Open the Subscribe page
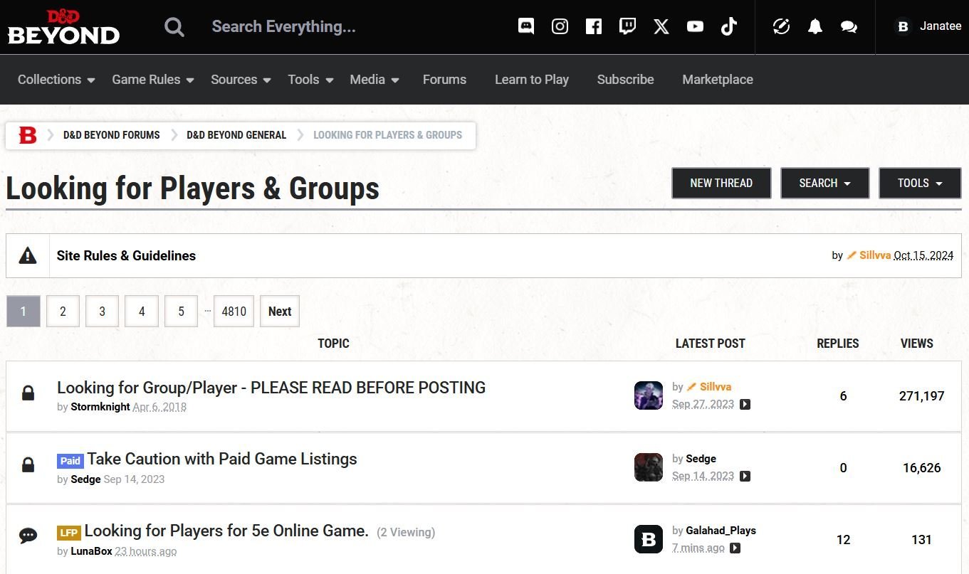This screenshot has width=969, height=574. coord(625,80)
